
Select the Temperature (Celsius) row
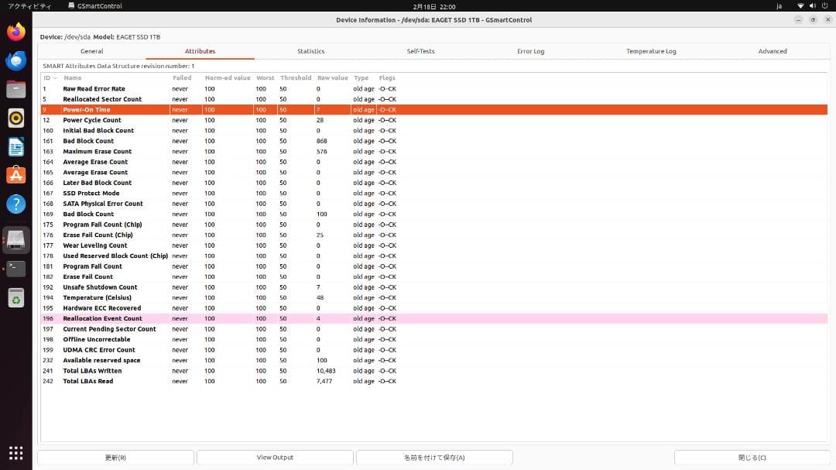coord(434,297)
